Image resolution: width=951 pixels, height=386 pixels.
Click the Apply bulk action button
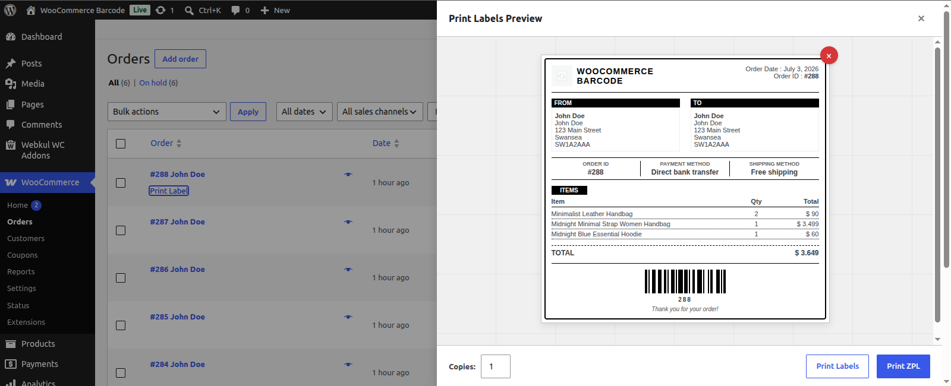coord(248,112)
